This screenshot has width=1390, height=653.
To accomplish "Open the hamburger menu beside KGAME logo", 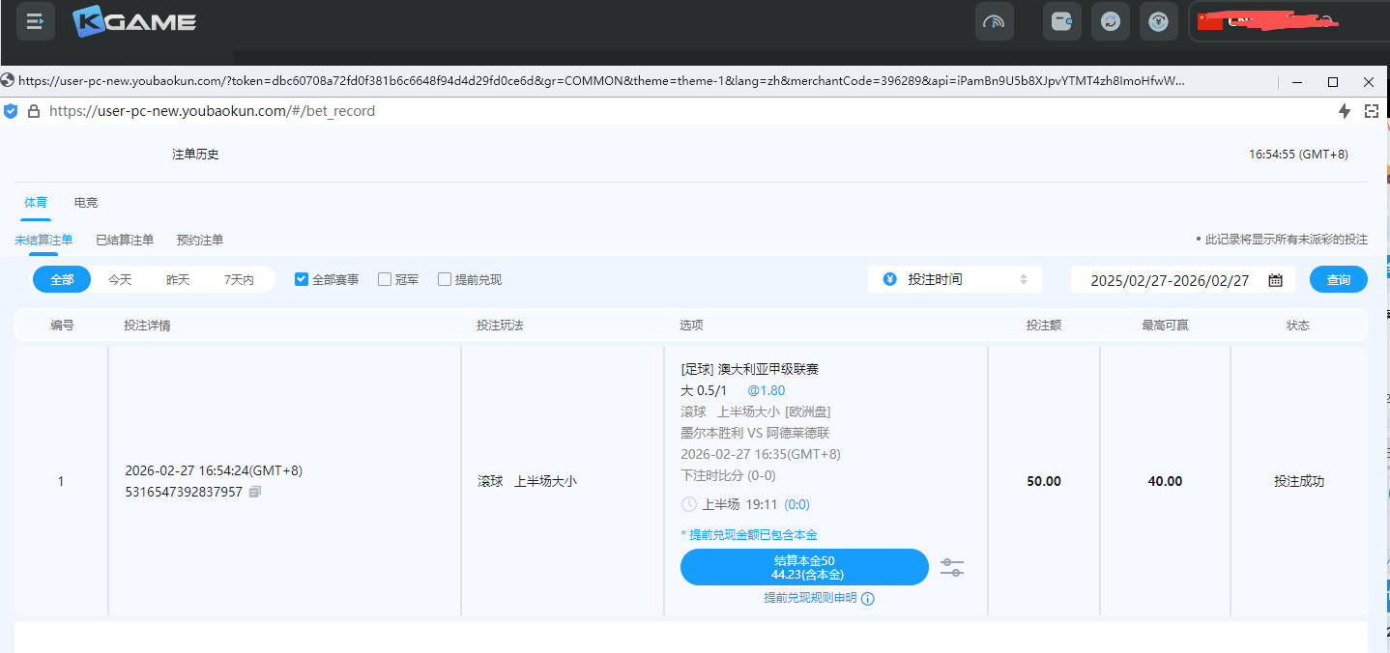I will (35, 20).
